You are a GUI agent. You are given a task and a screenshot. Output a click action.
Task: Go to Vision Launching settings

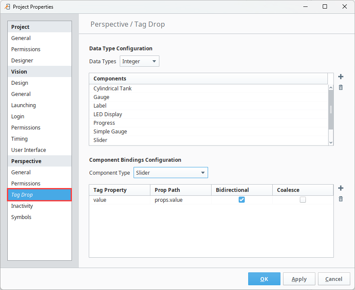[24, 105]
